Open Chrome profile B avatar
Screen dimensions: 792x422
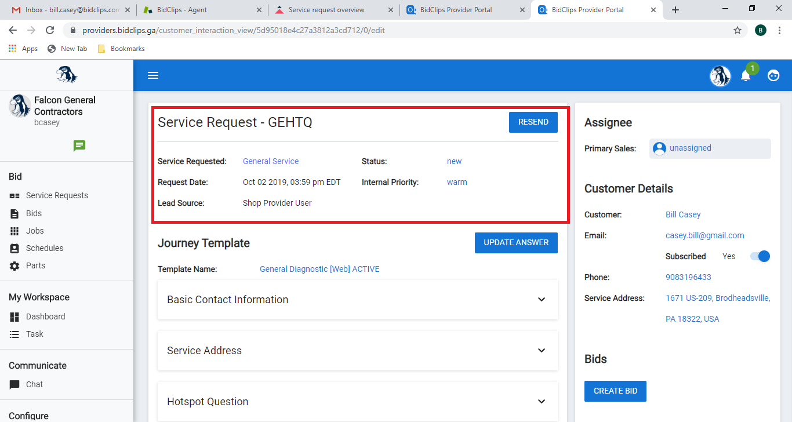point(761,30)
